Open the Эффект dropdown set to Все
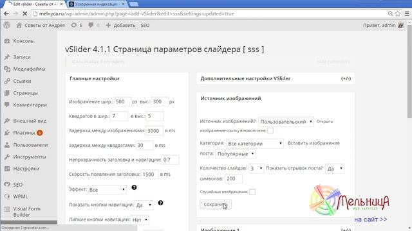This screenshot has height=231, width=412. (x=107, y=190)
